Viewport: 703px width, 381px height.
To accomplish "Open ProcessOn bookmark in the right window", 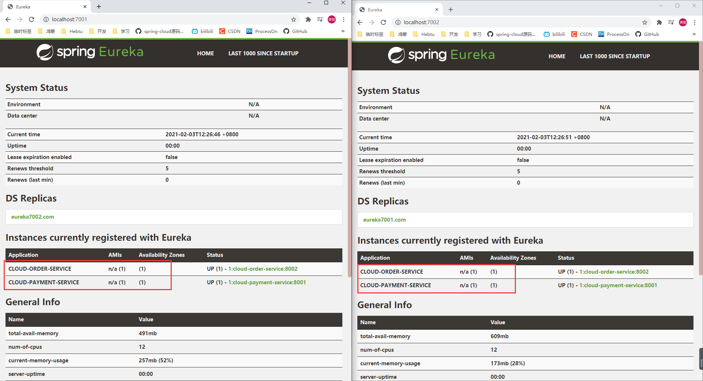I will [x=614, y=34].
